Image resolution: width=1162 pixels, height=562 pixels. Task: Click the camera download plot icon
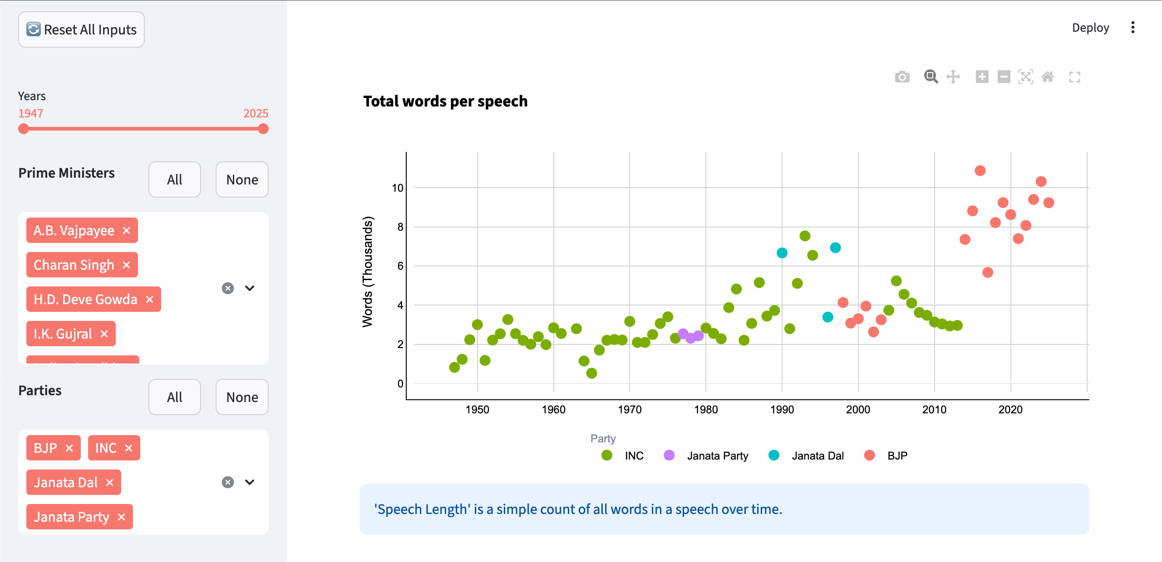click(902, 77)
